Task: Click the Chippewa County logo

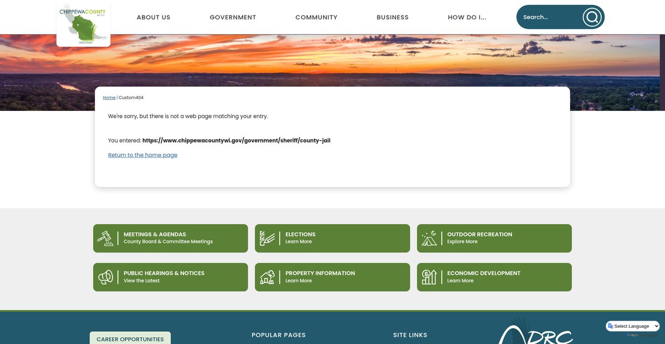Action: pos(83,24)
